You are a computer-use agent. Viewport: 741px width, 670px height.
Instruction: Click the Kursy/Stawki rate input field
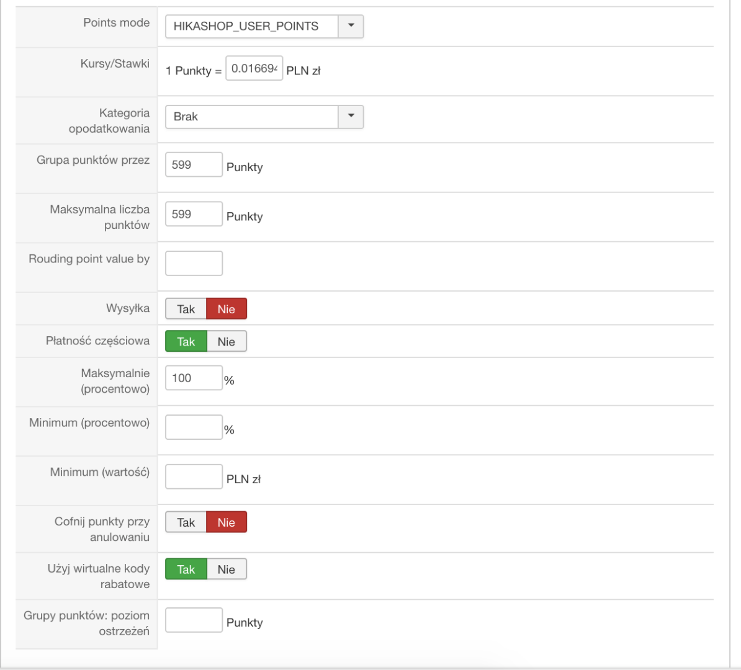point(254,68)
